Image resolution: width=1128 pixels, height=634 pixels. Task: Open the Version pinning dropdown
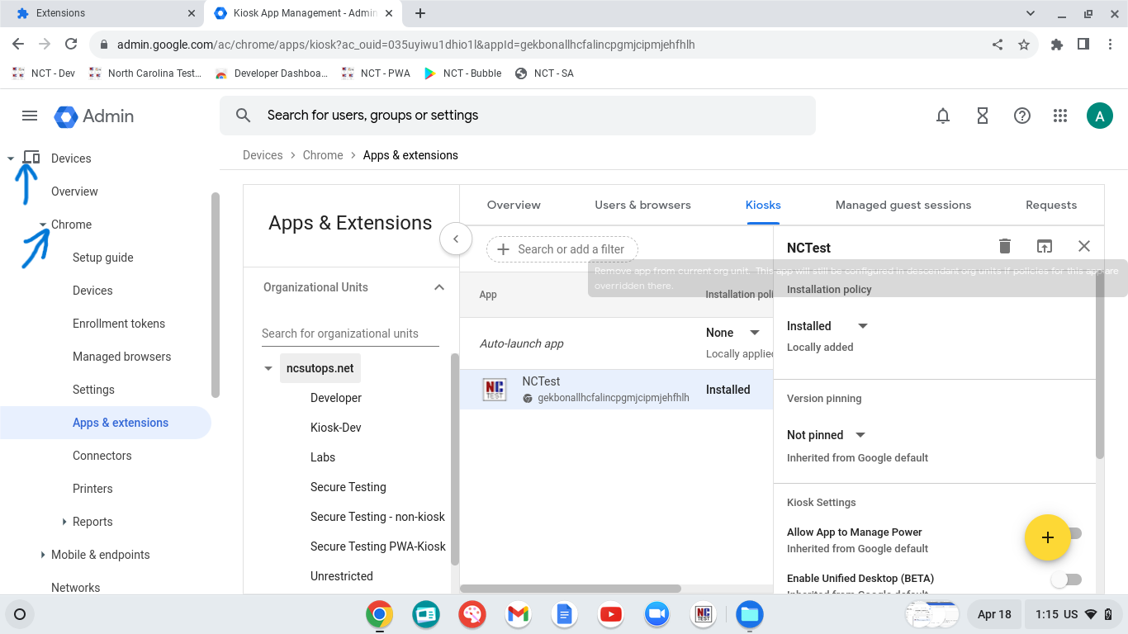tap(826, 435)
